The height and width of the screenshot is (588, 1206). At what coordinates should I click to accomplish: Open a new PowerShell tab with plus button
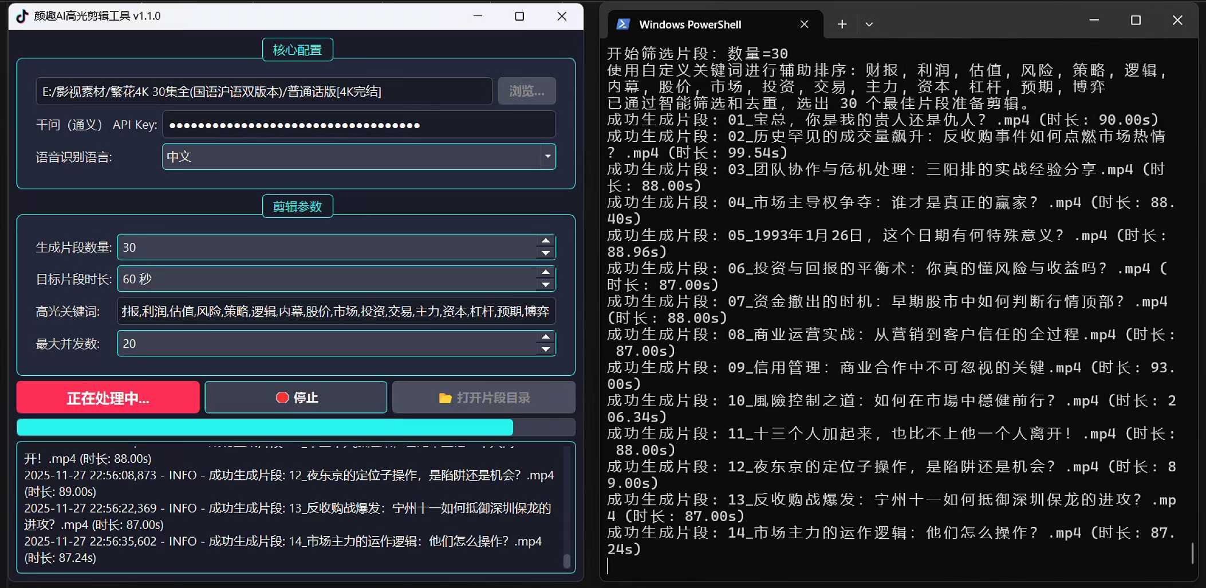[x=842, y=24]
